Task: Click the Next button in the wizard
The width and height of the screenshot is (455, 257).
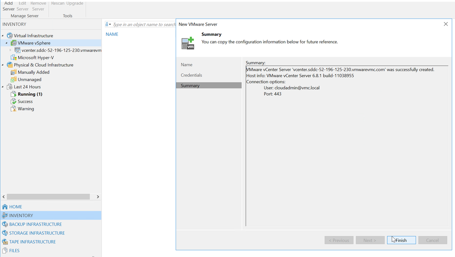Action: coord(370,240)
